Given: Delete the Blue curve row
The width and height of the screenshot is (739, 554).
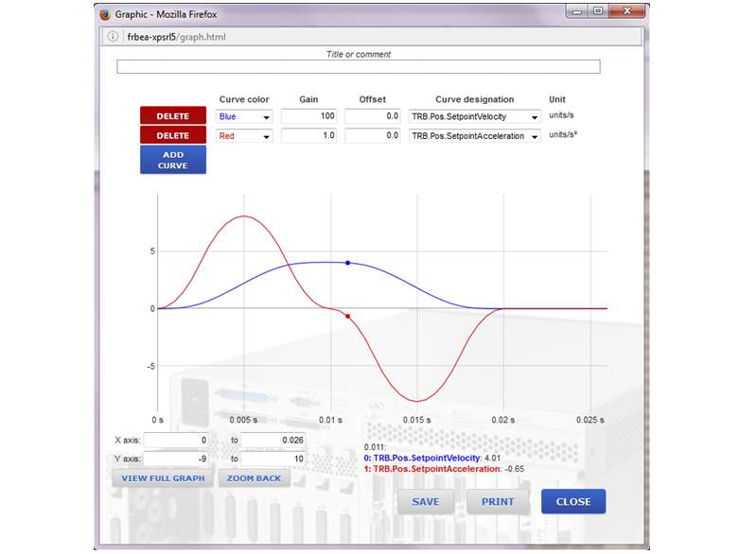Looking at the screenshot, I should click(x=172, y=116).
